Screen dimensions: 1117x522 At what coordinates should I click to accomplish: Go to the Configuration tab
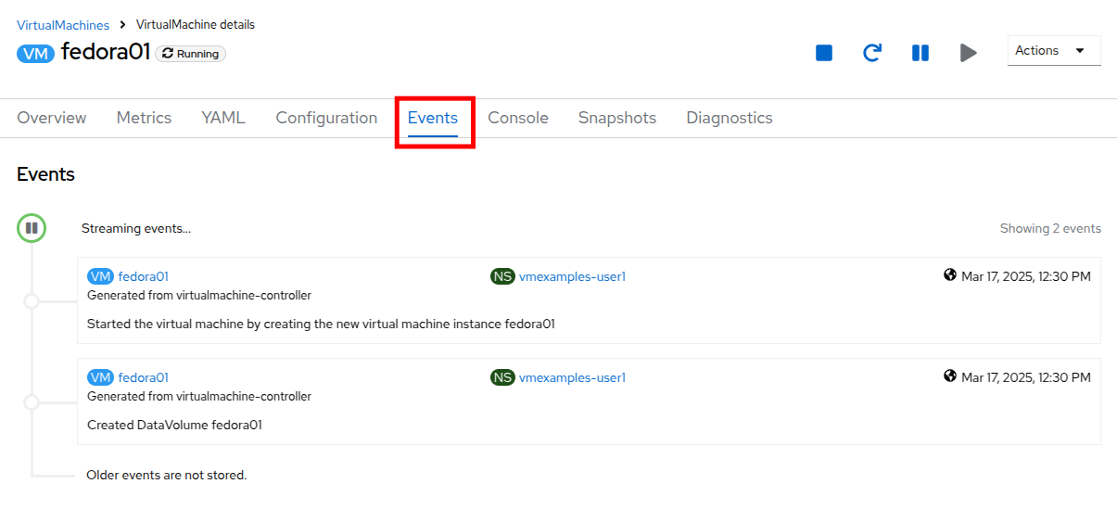(326, 118)
